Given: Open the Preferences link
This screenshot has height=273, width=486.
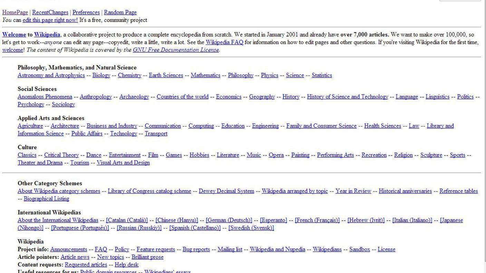Looking at the screenshot, I should [x=86, y=12].
